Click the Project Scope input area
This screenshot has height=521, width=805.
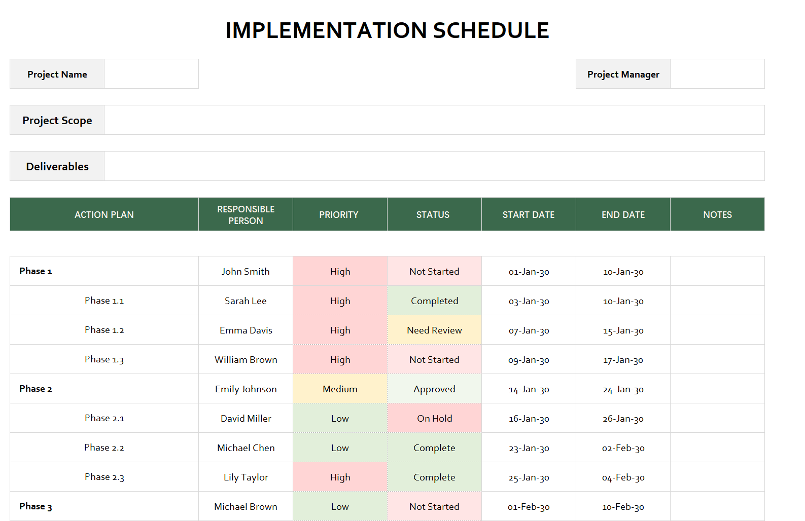(x=434, y=120)
